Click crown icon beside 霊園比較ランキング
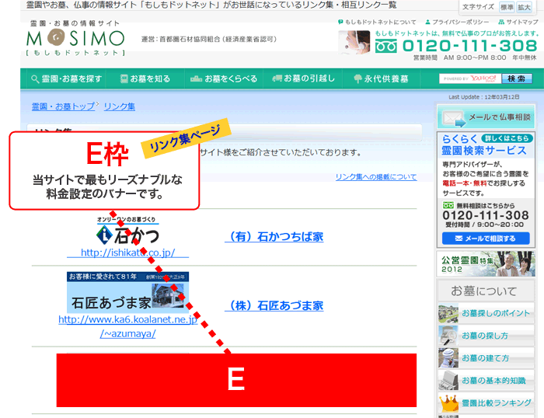Viewport: 544px width, 418px height. tap(448, 402)
